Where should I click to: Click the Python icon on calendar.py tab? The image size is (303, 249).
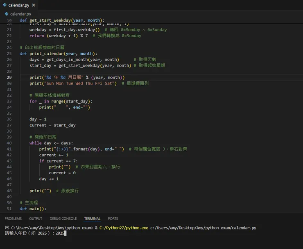(x=5, y=5)
